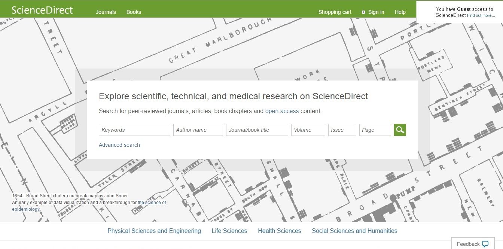Browse Physical Sciences and Engineering
Image resolution: width=503 pixels, height=249 pixels.
pyautogui.click(x=154, y=231)
